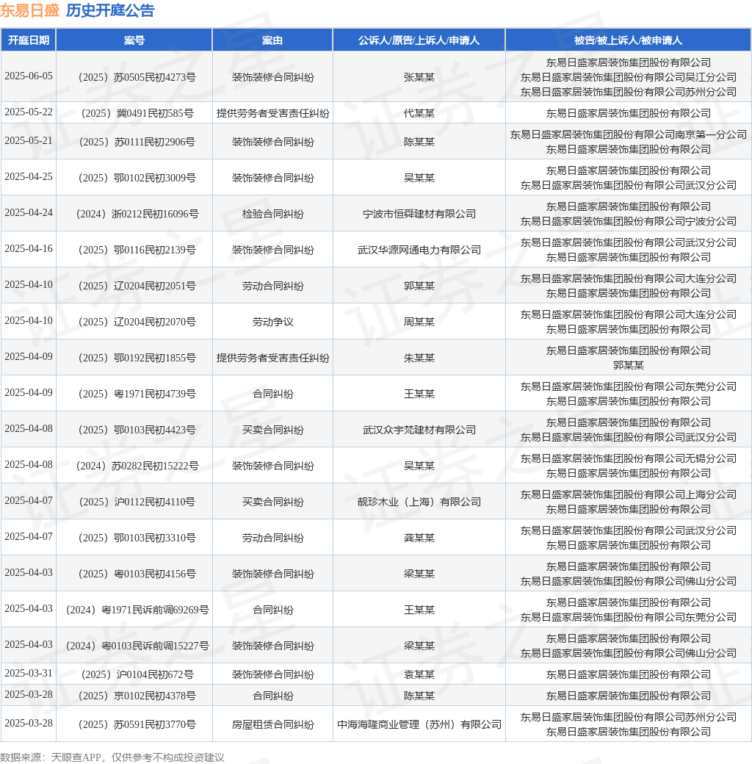Click date 2025-04-16
The image size is (752, 764).
[x=28, y=248]
